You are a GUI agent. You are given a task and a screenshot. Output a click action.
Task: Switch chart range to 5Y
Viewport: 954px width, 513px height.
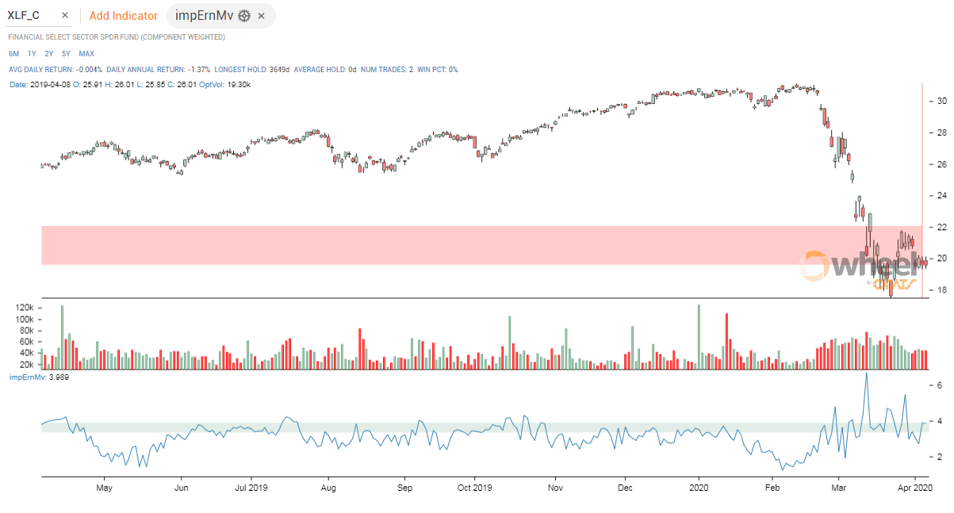click(x=67, y=54)
